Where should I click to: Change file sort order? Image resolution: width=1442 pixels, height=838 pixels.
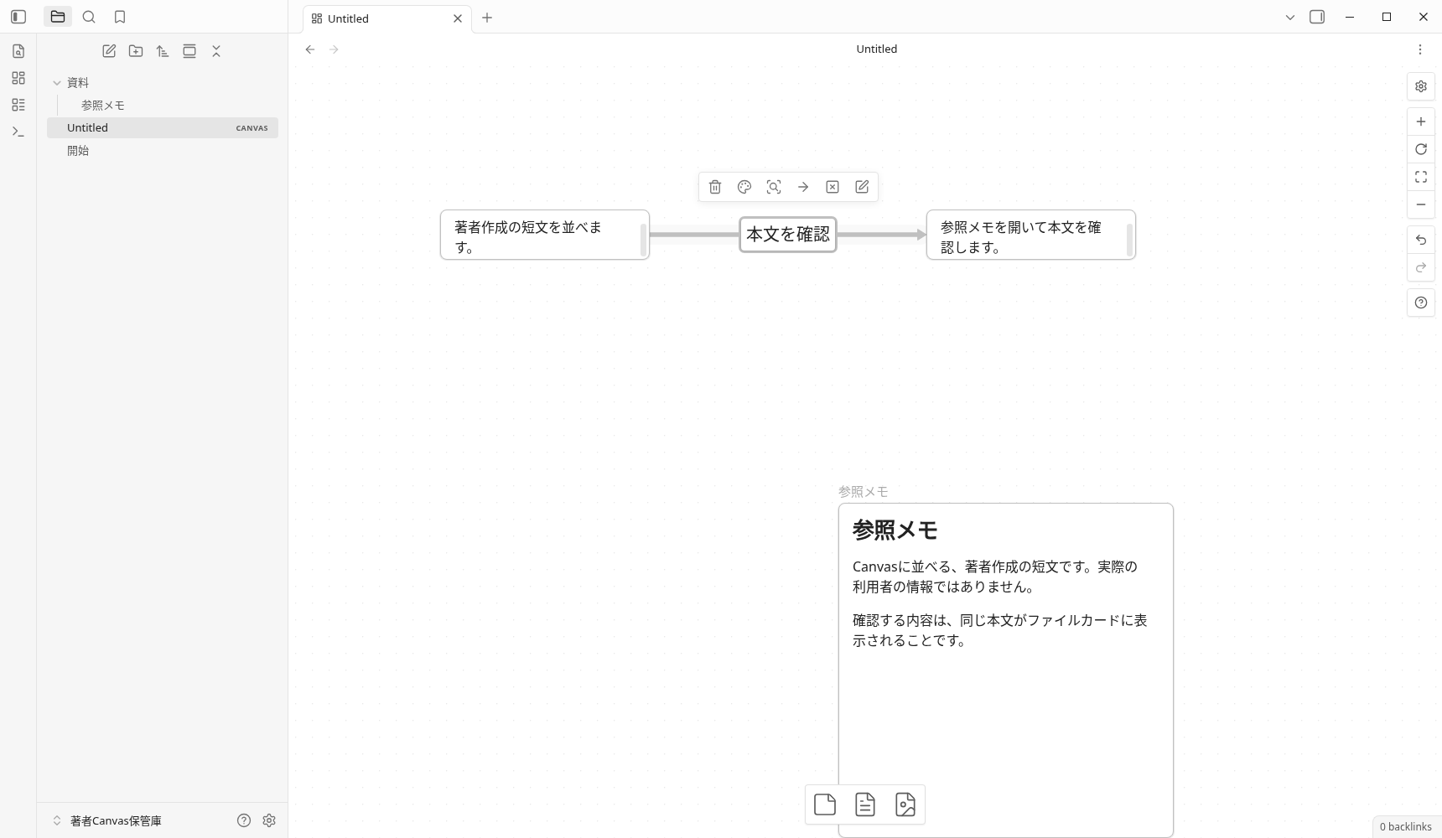[x=163, y=51]
